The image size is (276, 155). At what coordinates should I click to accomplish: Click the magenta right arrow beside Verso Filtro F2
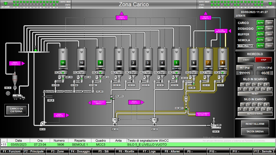tap(23, 63)
